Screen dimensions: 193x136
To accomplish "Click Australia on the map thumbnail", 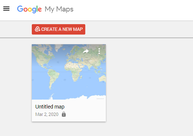I will [102, 78].
